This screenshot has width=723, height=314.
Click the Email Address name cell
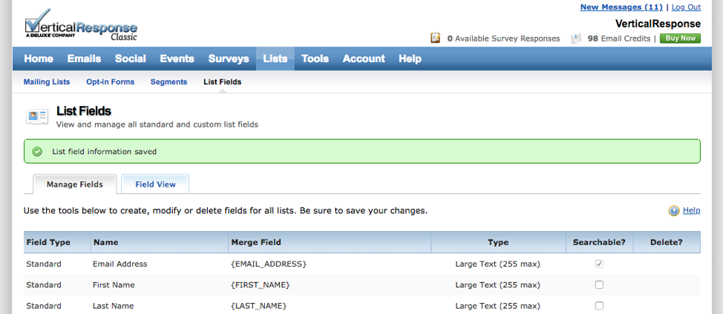point(120,264)
